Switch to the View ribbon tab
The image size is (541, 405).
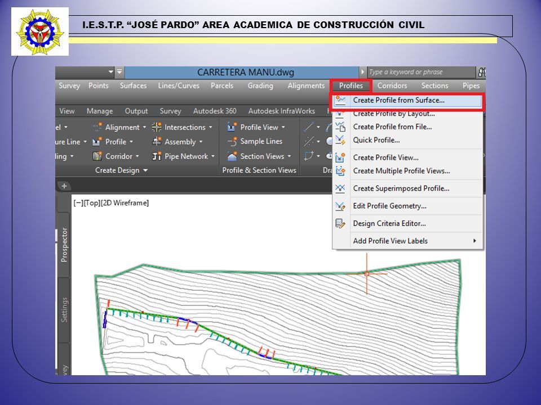(x=66, y=111)
